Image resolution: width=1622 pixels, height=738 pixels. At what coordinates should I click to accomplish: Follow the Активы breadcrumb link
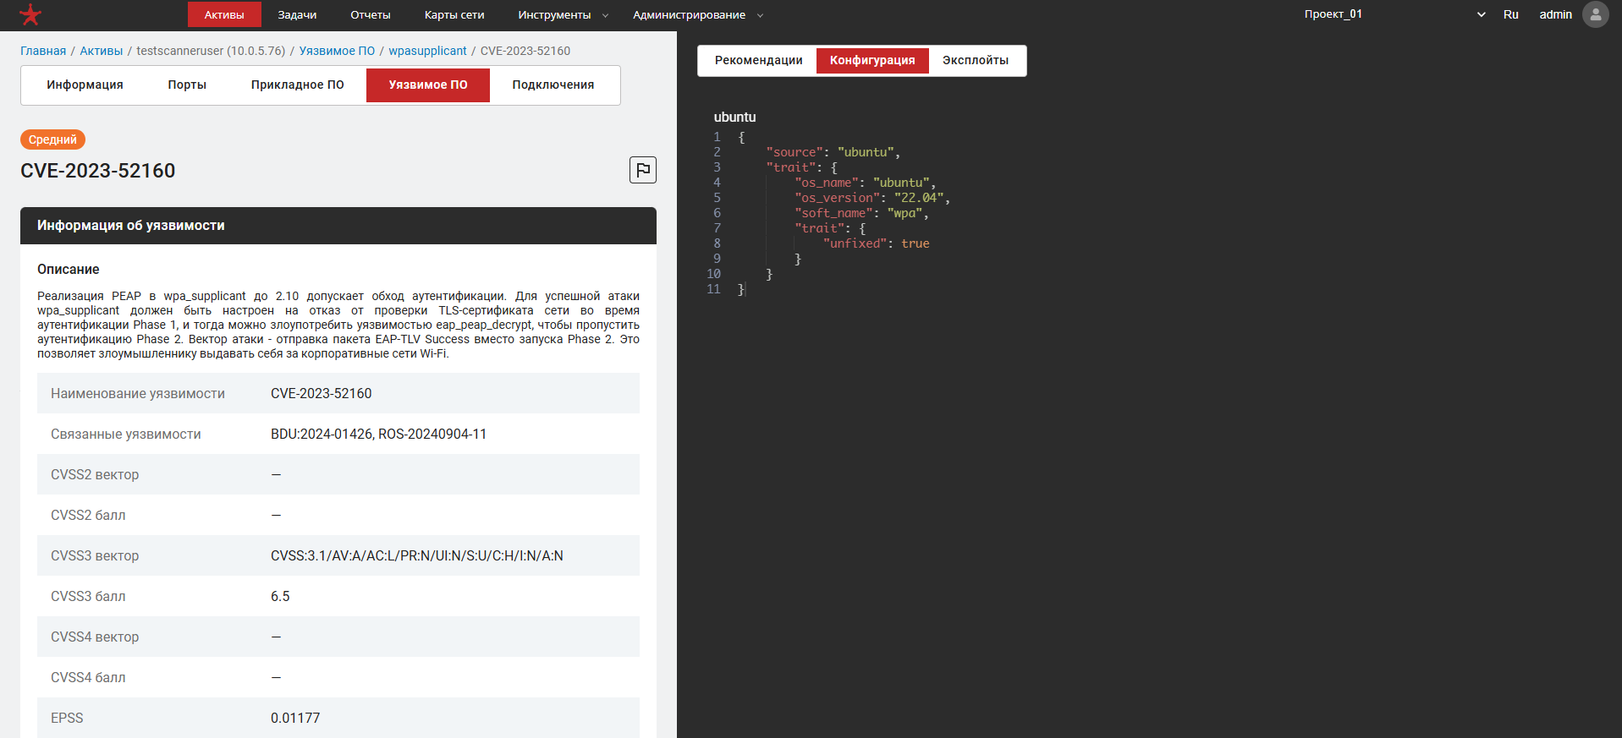click(x=102, y=51)
